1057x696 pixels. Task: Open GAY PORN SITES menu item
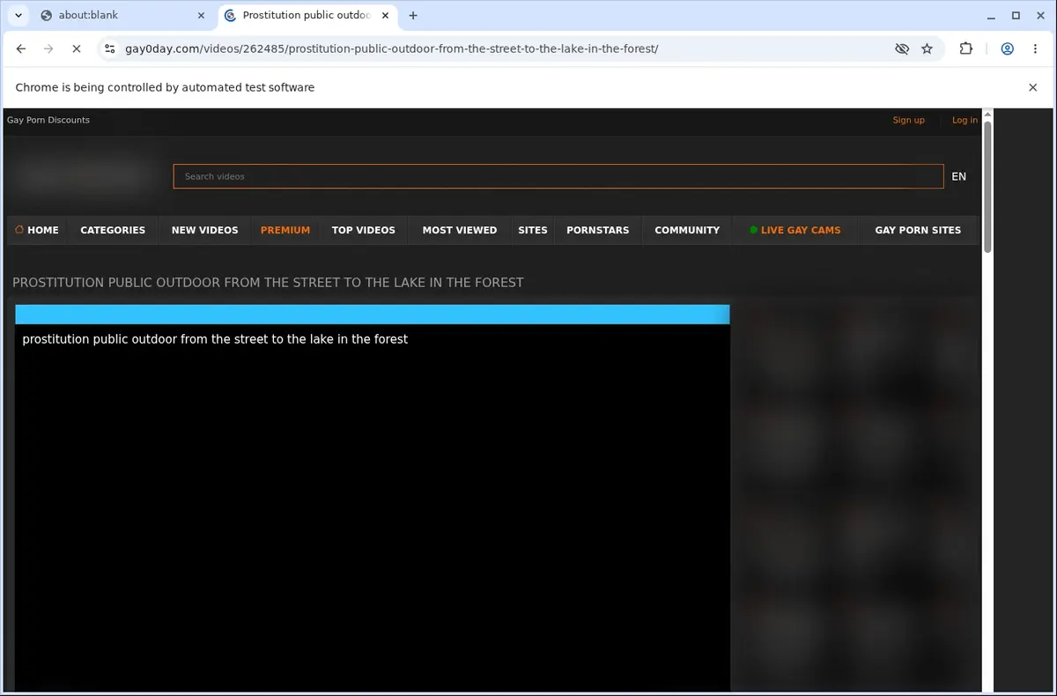click(918, 230)
